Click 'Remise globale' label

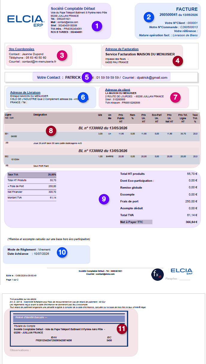(131, 187)
